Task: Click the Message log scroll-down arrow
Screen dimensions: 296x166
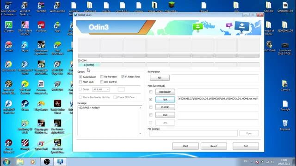Action: pyautogui.click(x=140, y=133)
